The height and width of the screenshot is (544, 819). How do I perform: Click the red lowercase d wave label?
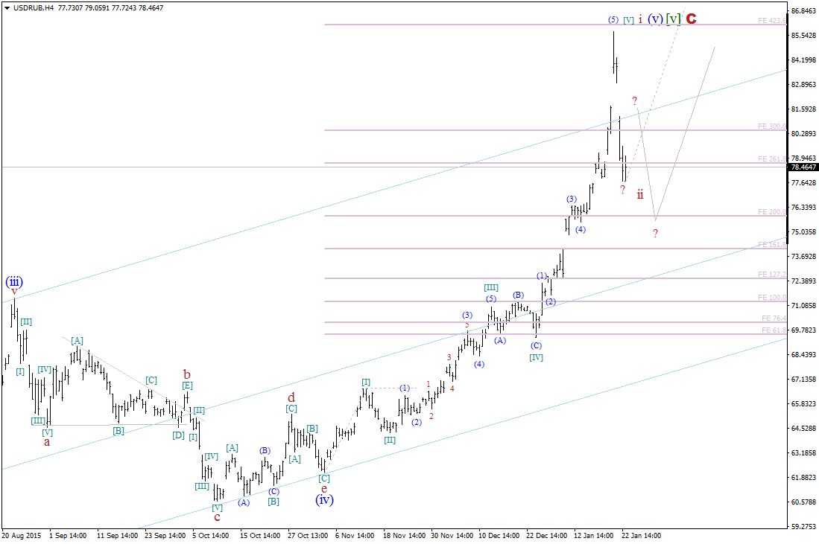point(291,397)
